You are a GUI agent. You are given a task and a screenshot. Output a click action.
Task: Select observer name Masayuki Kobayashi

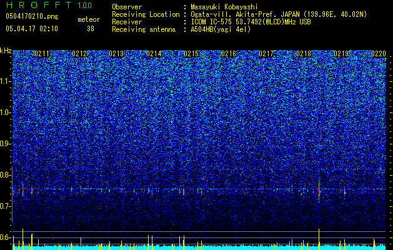[x=224, y=7]
